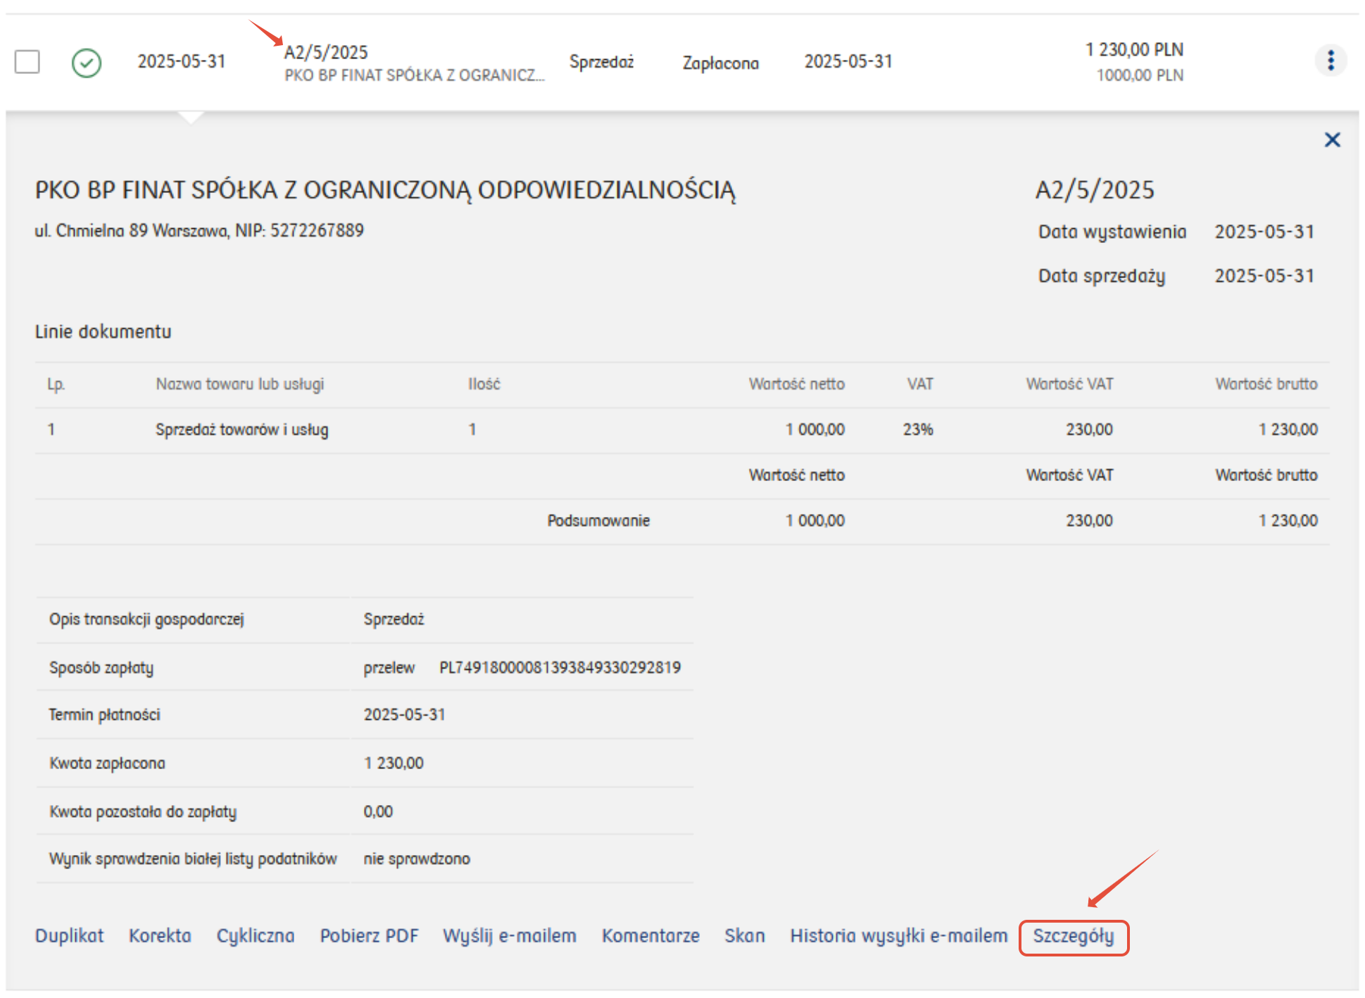This screenshot has height=998, width=1365.
Task: Click the green checkmark status icon
Action: [x=87, y=63]
